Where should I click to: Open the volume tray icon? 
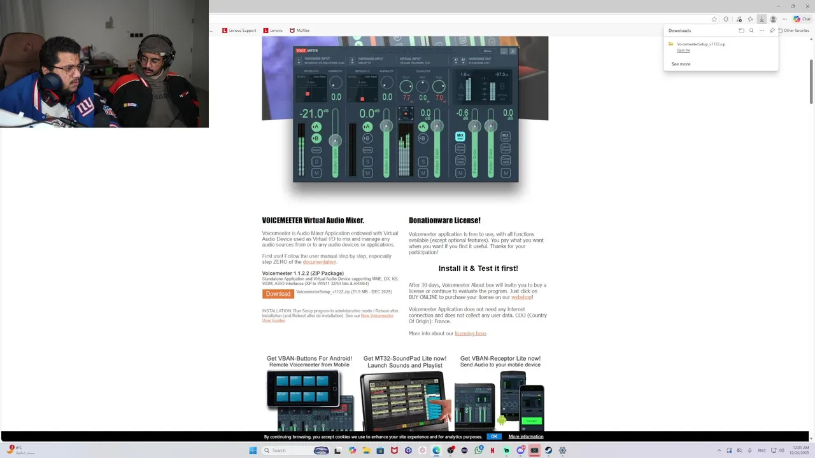(781, 450)
